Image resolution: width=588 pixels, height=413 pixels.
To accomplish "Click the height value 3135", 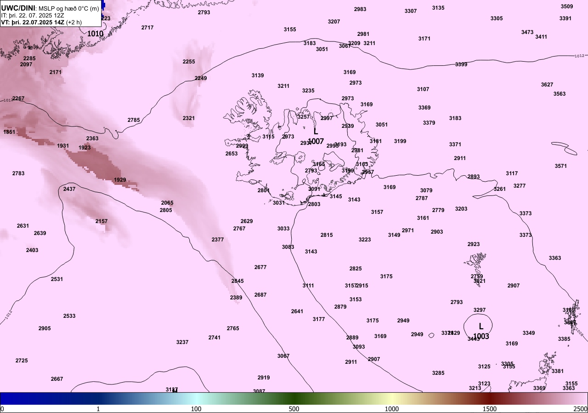I will (x=438, y=8).
